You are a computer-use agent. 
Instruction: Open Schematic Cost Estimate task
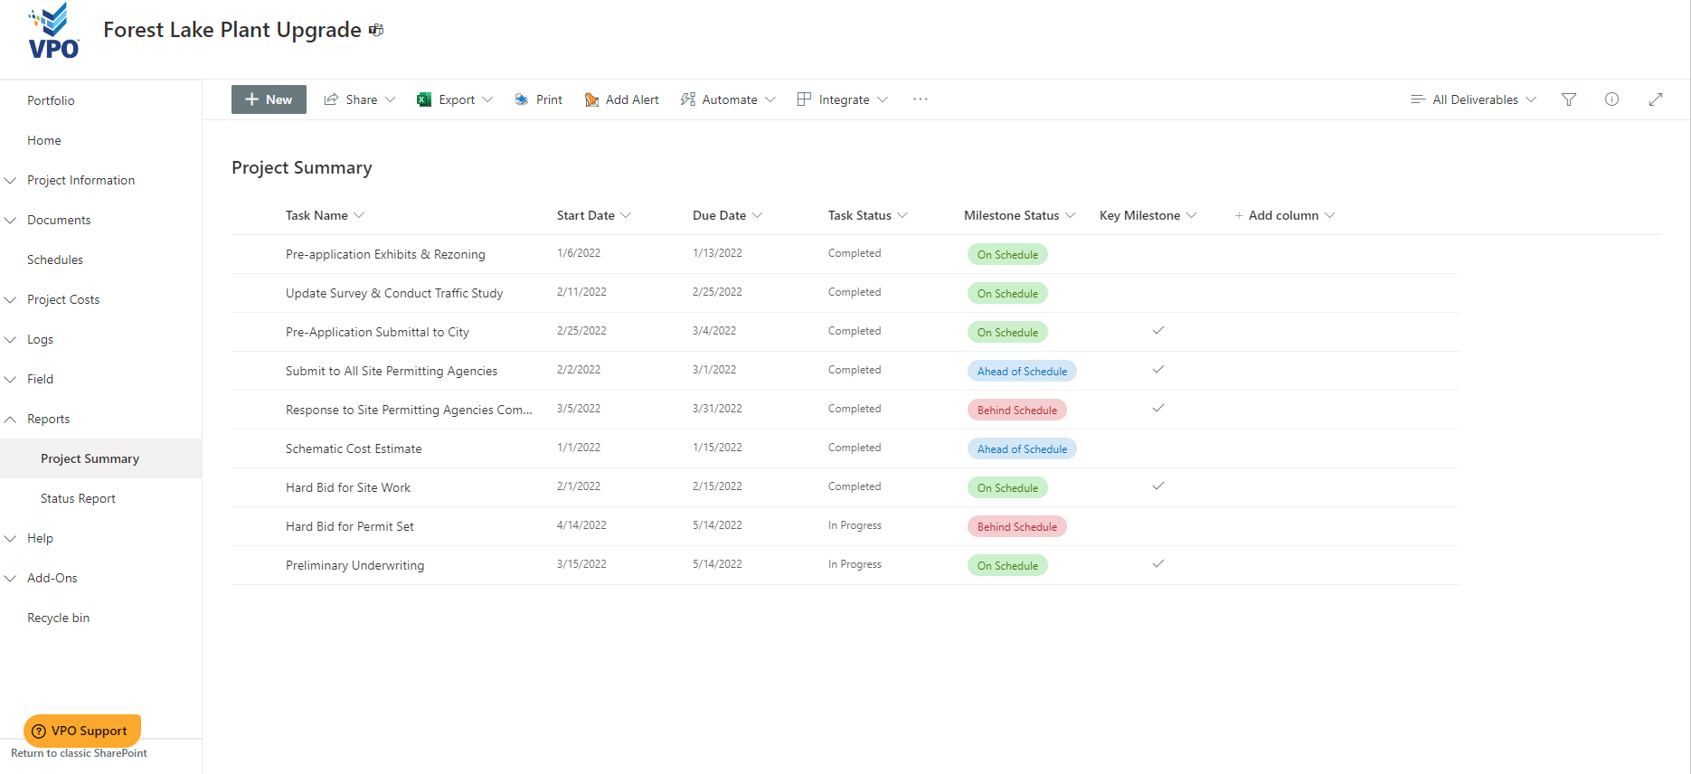(354, 448)
